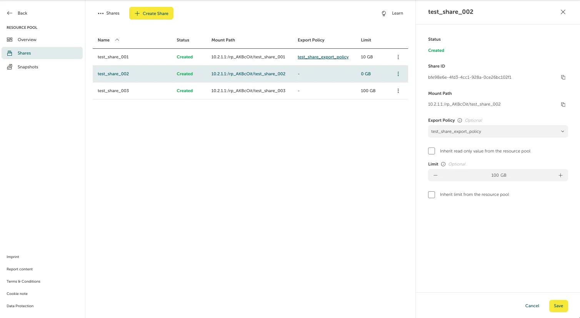Open Snapshots in the sidebar
Viewport: 580px width, 318px height.
[28, 67]
